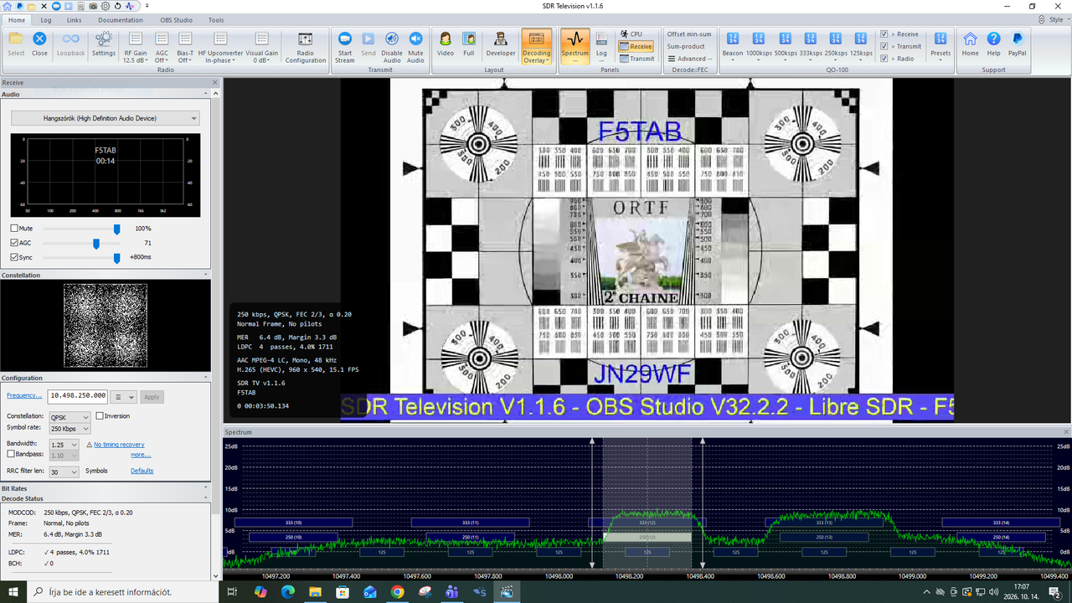Open the Home support icon
1072x603 pixels.
click(x=970, y=44)
